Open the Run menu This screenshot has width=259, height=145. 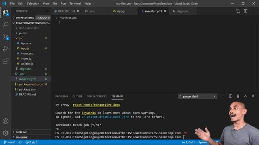tap(63, 4)
